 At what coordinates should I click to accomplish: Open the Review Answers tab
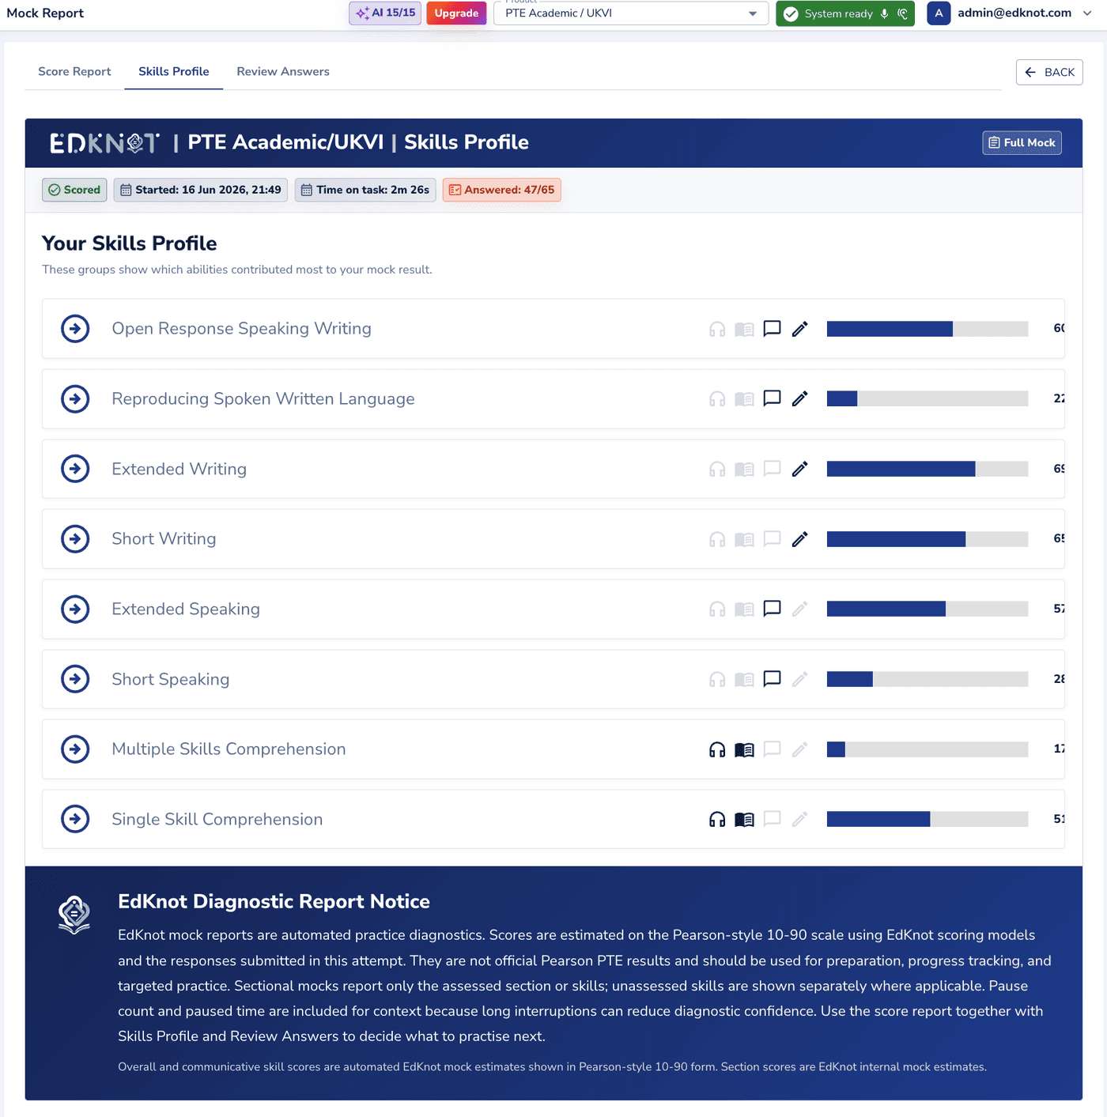[283, 71]
